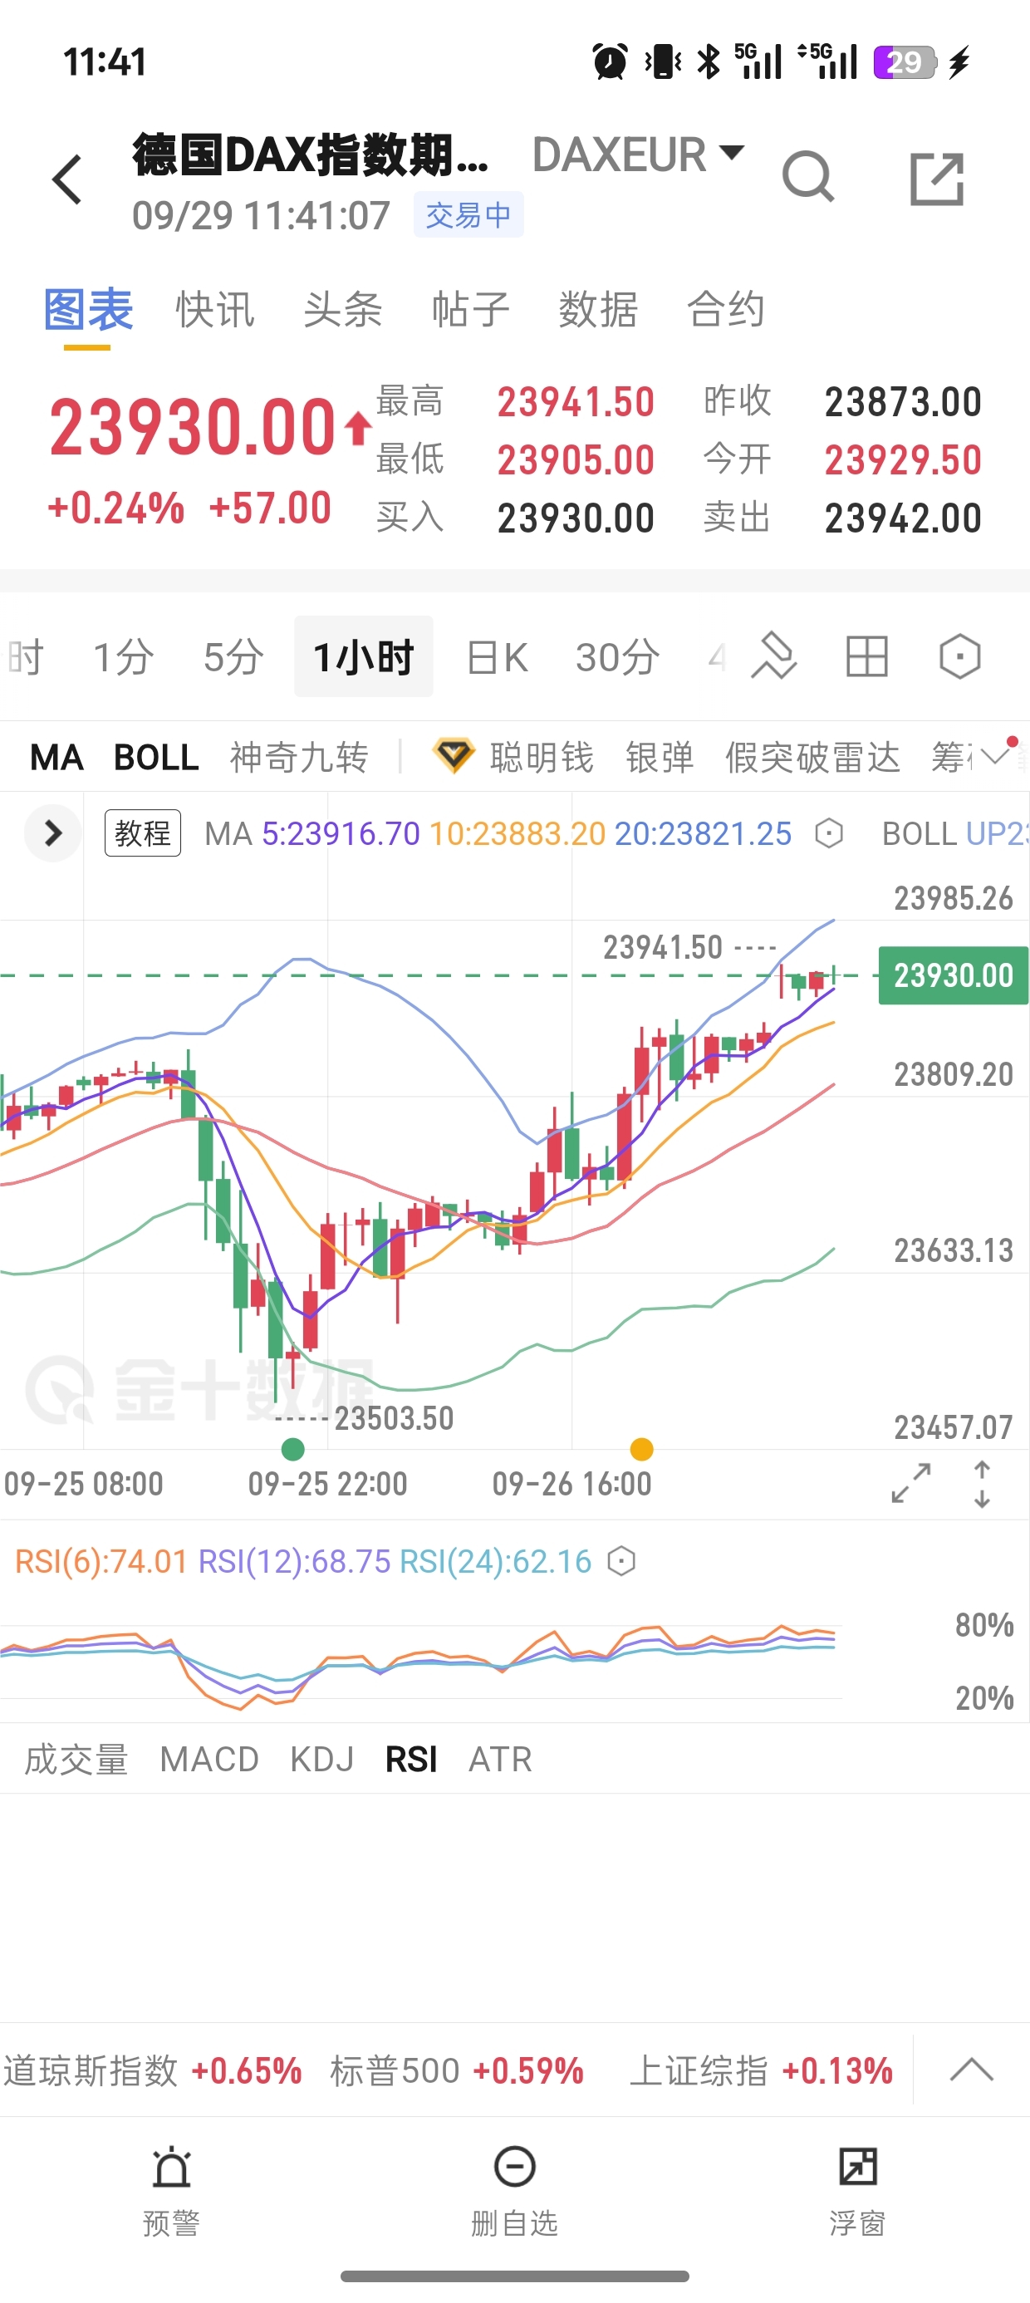The image size is (1030, 2303).
Task: Toggle 假突破雷达 indicator
Action: (x=812, y=757)
